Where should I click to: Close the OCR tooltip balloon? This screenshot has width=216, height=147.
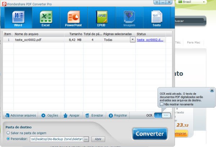point(212,90)
